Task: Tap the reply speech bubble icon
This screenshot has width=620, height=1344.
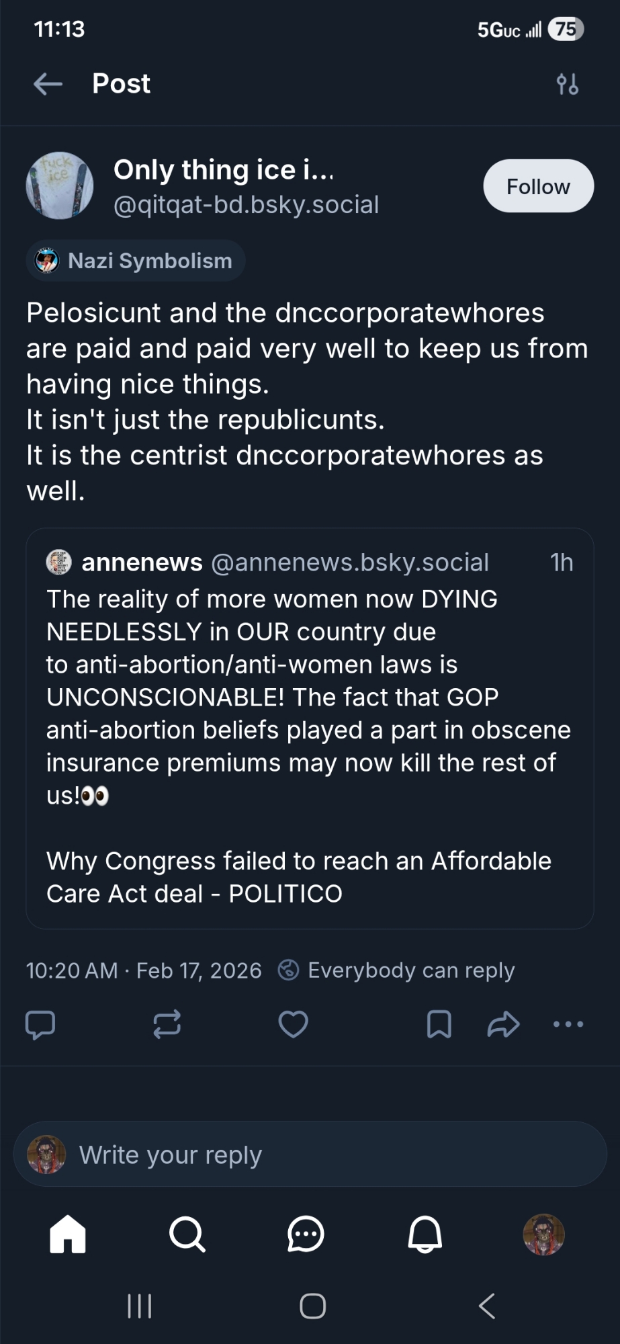Action: pyautogui.click(x=40, y=1025)
